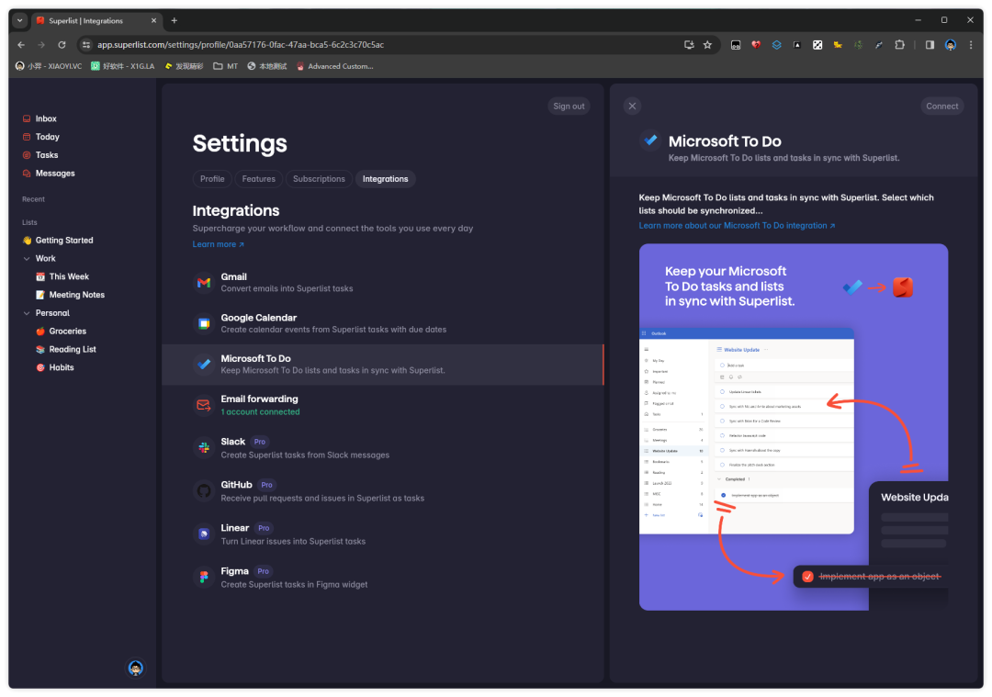Follow the Learn more link under Integrations
The image size is (992, 697).
pos(218,244)
